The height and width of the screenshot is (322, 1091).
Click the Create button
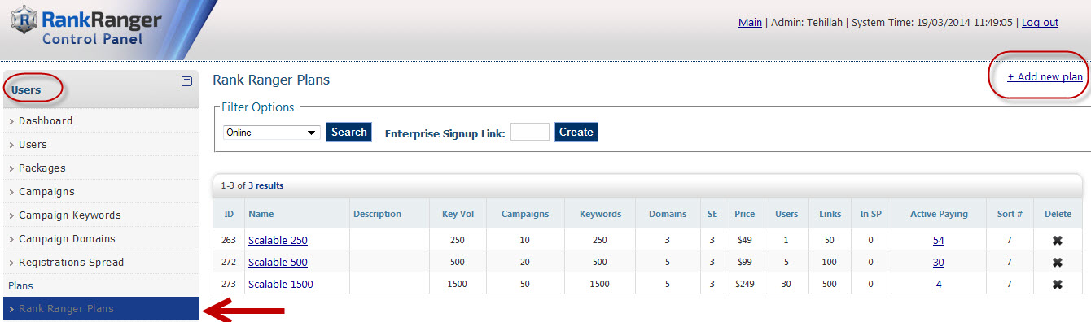tap(576, 132)
